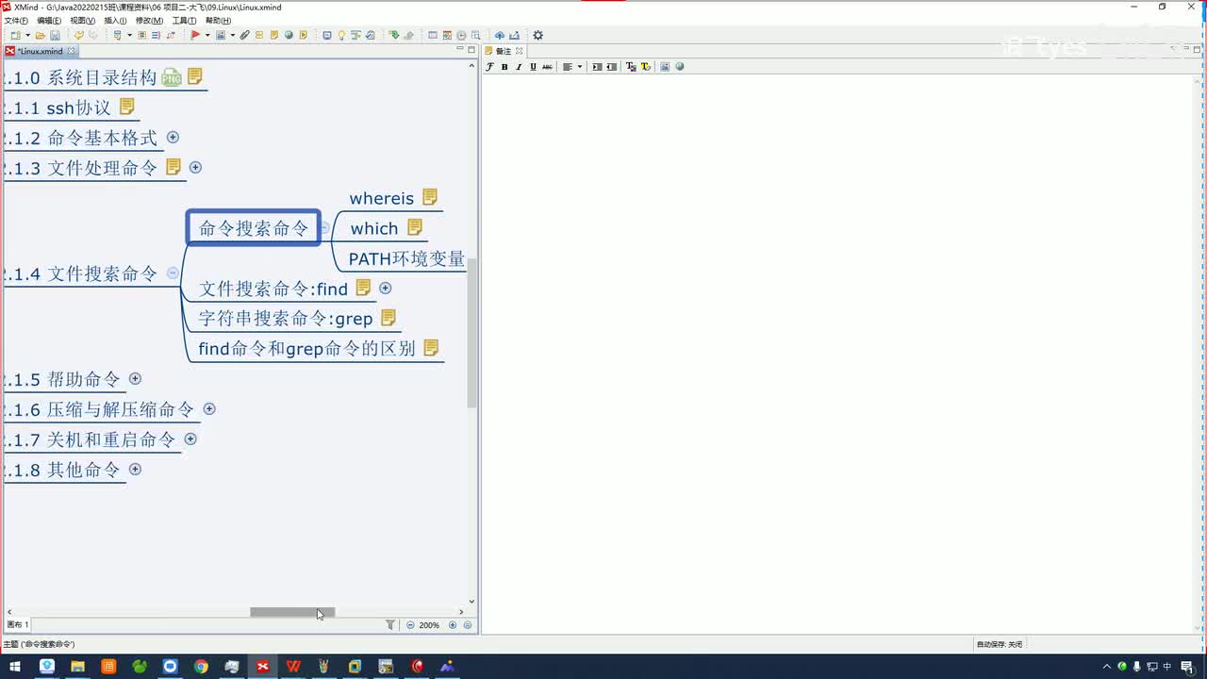
Task: Click the zoom out minus button
Action: (x=410, y=625)
